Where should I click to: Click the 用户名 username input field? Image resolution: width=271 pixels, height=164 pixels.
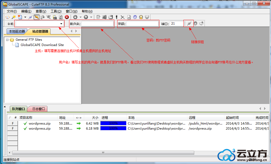click(x=97, y=24)
